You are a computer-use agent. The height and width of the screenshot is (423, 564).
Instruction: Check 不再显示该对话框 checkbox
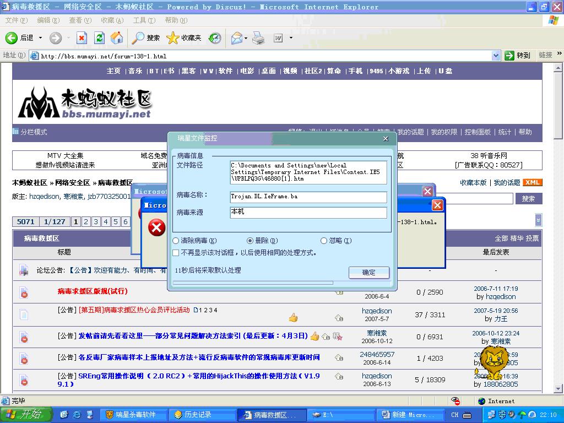coord(176,253)
